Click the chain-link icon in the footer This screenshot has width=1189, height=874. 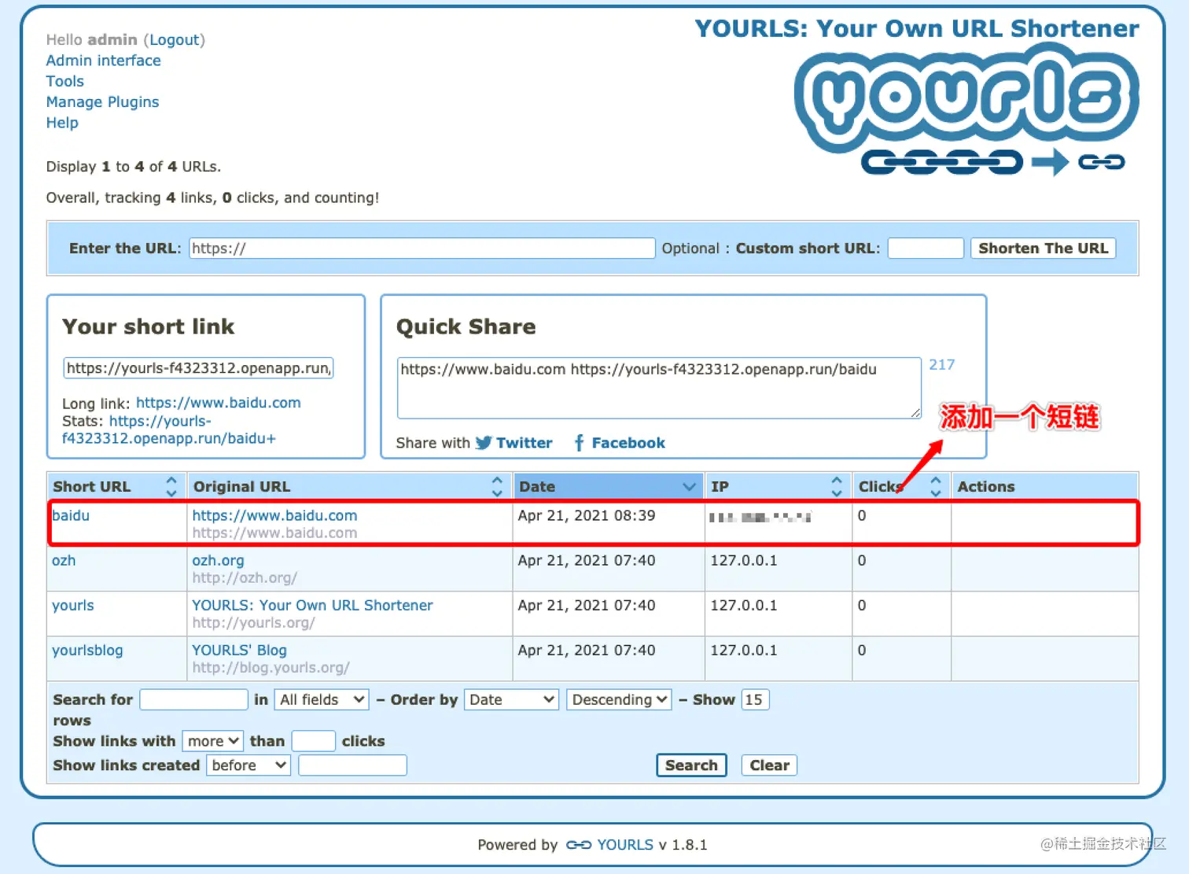(x=579, y=845)
